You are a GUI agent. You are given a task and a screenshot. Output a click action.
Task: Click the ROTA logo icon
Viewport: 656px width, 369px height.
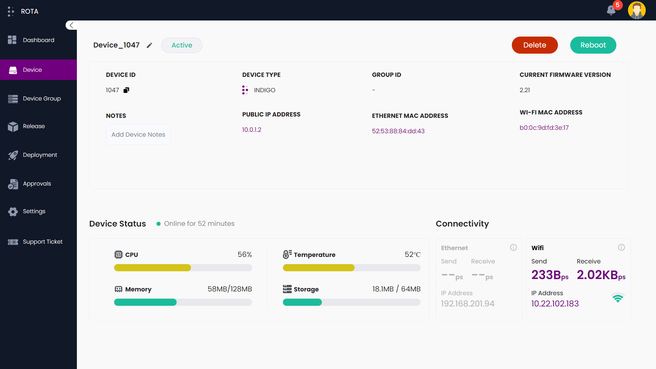(x=11, y=11)
